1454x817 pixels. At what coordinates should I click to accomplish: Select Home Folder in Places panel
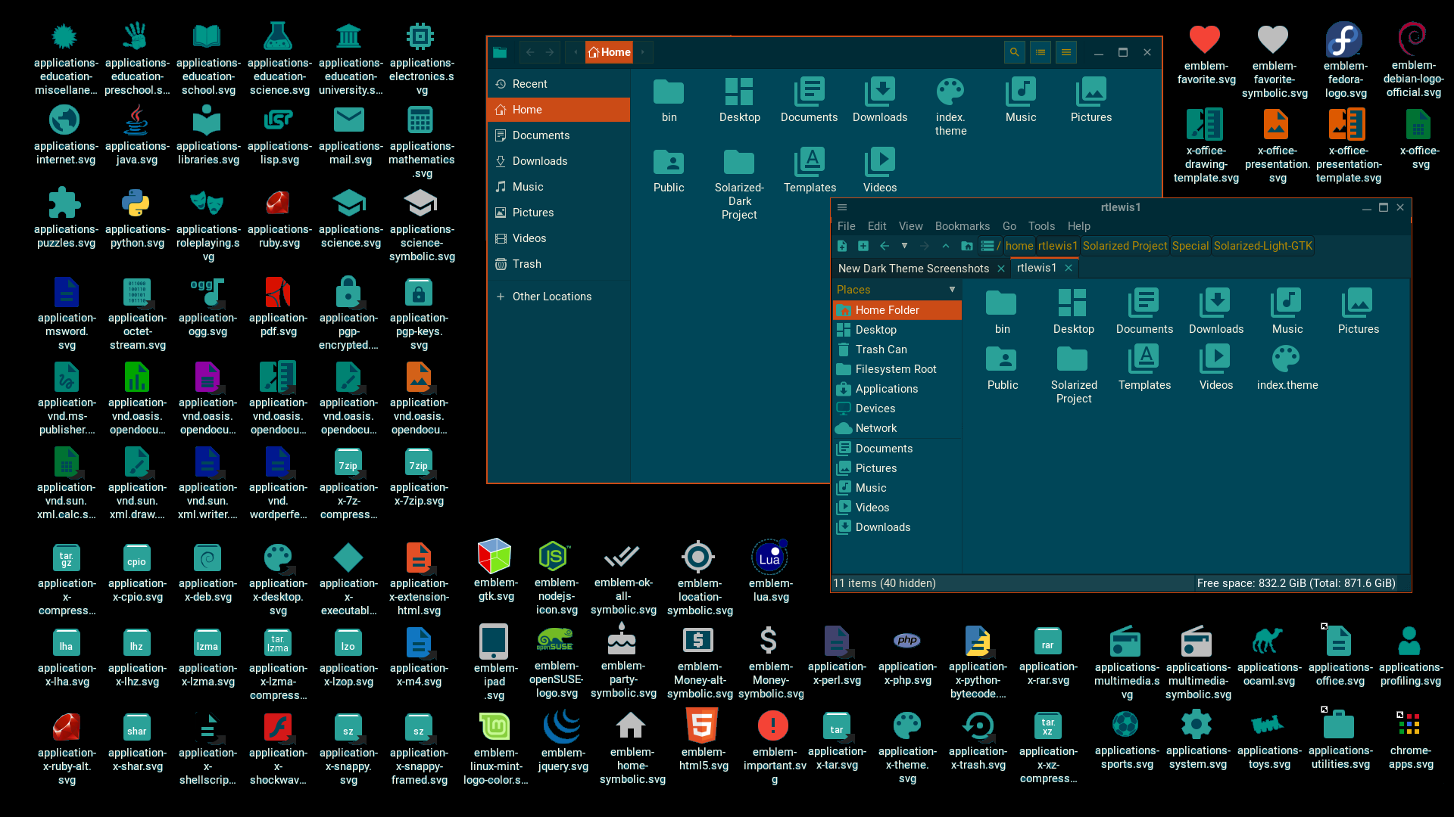[897, 310]
